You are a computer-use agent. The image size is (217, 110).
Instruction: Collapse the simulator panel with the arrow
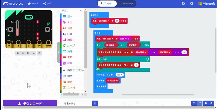(58, 52)
